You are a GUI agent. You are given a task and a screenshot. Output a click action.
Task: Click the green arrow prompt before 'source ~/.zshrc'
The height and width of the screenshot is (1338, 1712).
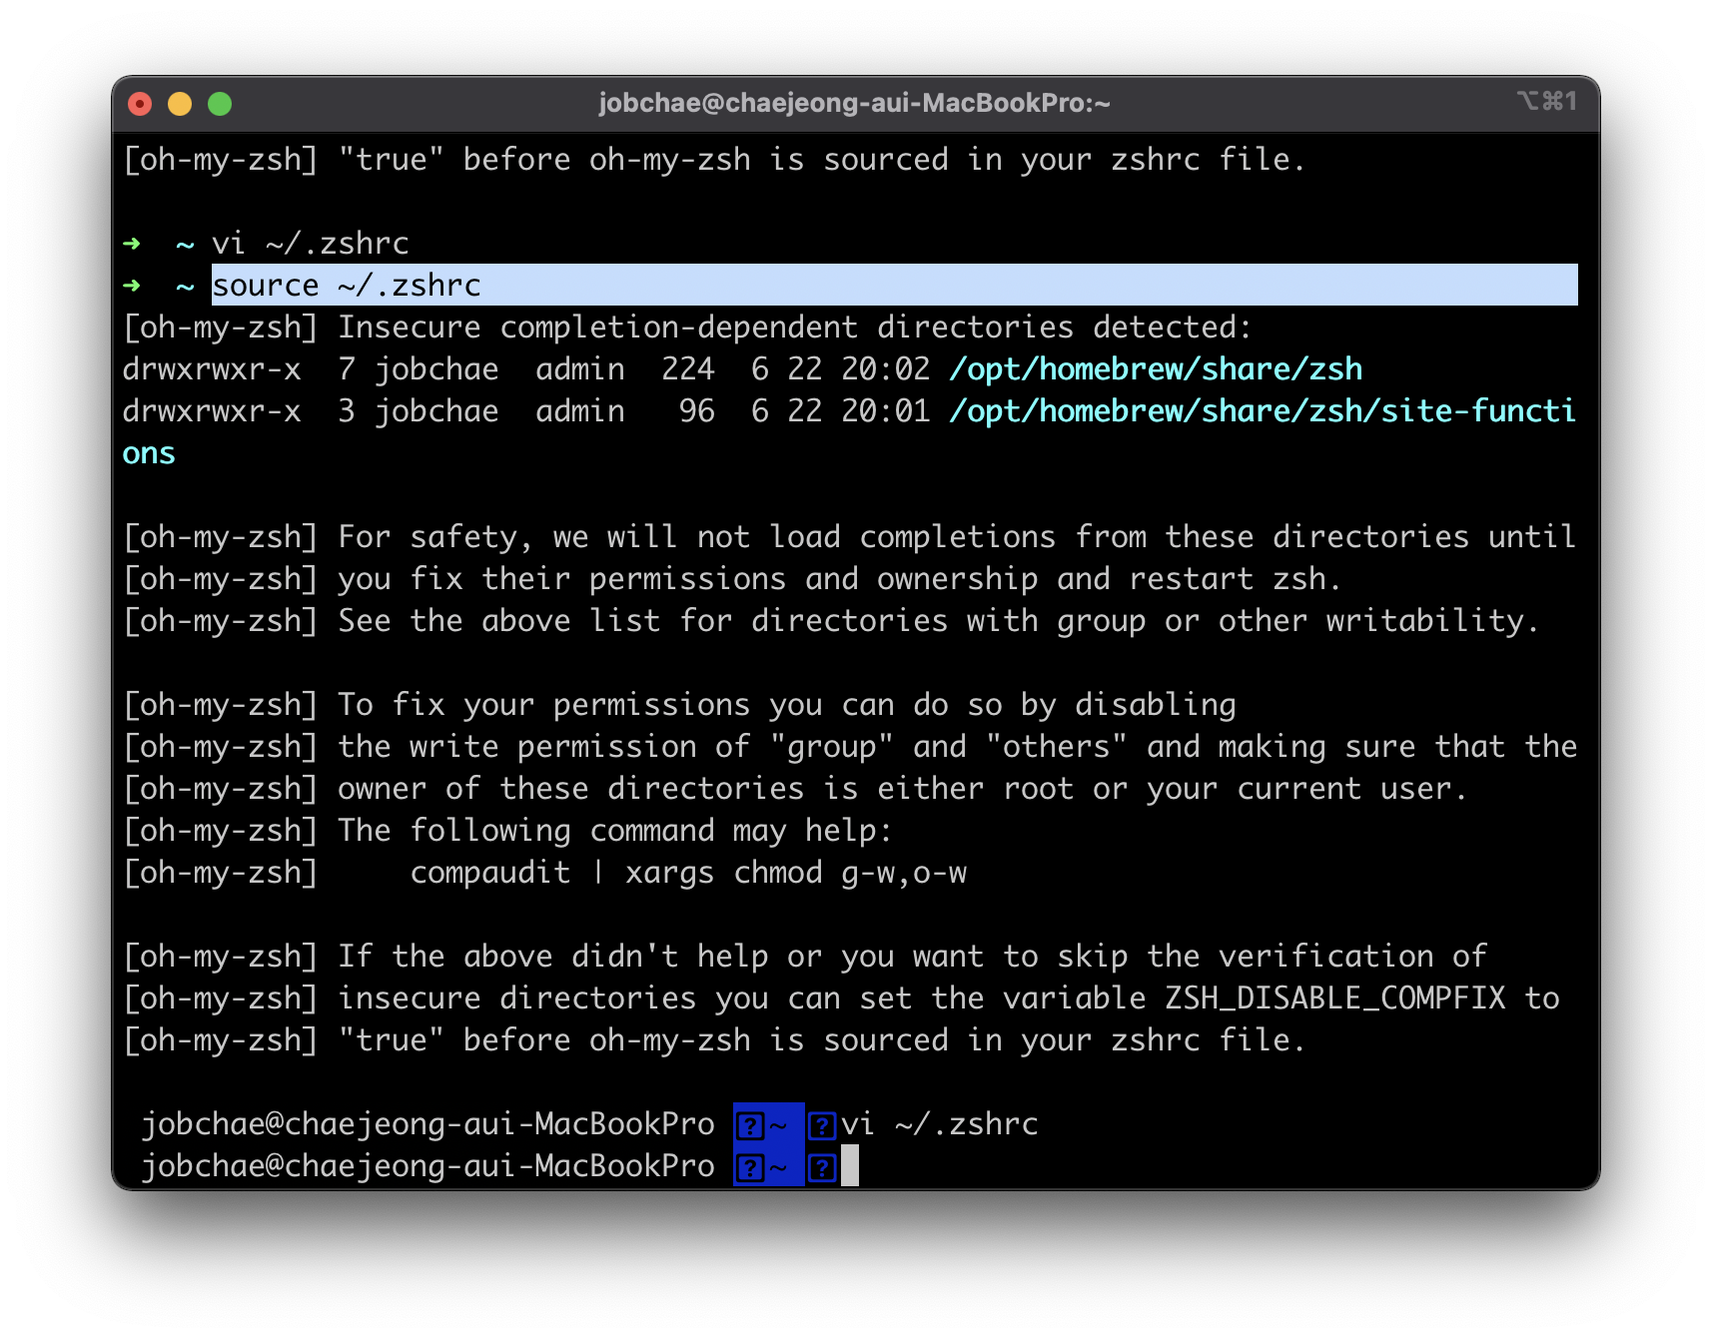[132, 286]
